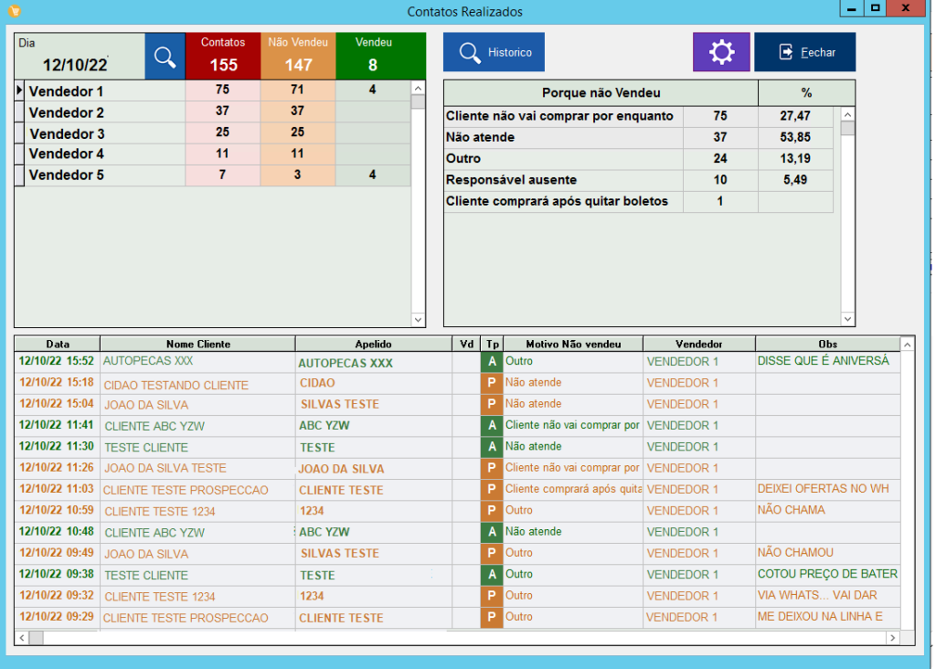Click the Motivo Não vendeu column header
Screen dimensions: 936x669
(572, 345)
